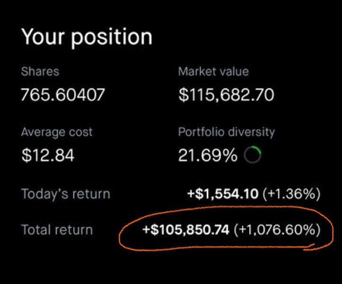Select the Today's return label
Screen dimensions: 342x284
[x=65, y=194]
